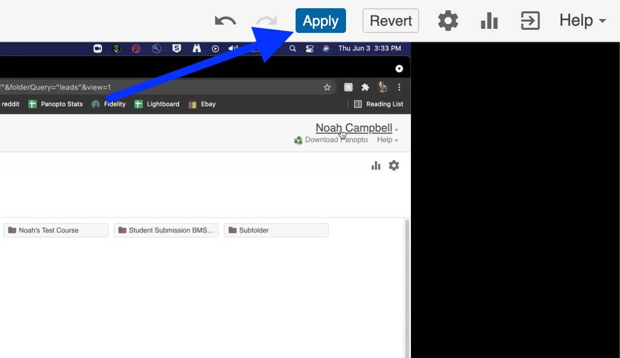Open stats bar chart icon beside Revert

pos(489,21)
